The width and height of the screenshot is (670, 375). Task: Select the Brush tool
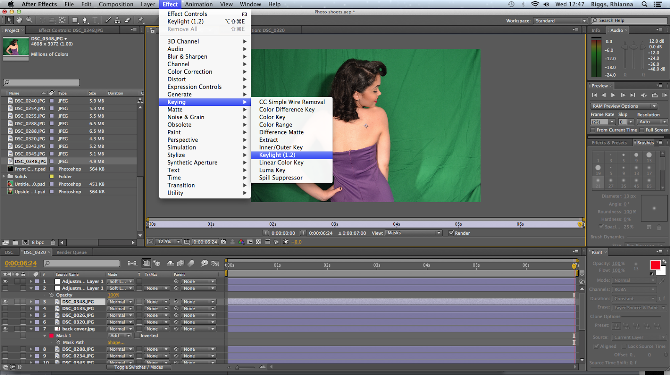pyautogui.click(x=108, y=20)
